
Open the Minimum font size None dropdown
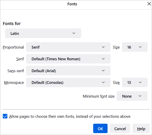point(132,96)
